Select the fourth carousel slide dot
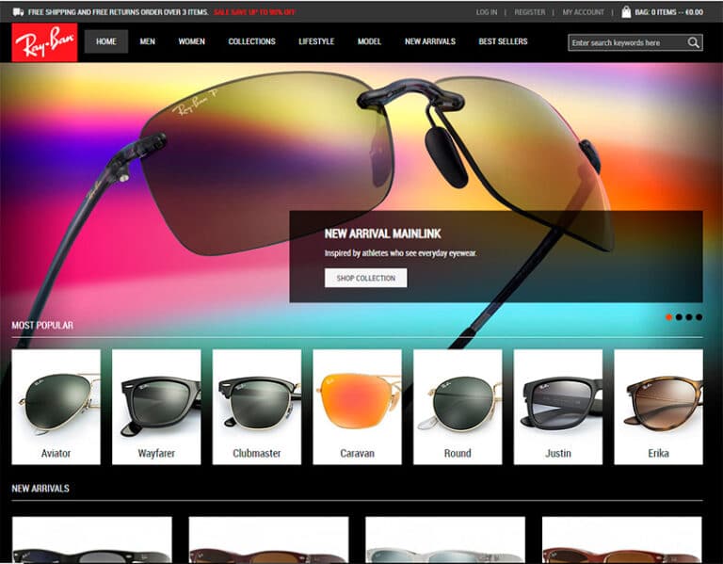Image resolution: width=723 pixels, height=564 pixels. 699,316
